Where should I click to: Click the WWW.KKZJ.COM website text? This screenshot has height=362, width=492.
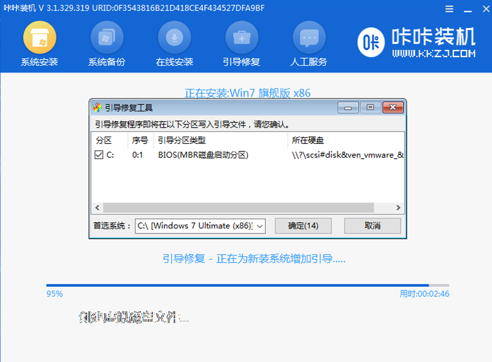(x=434, y=54)
